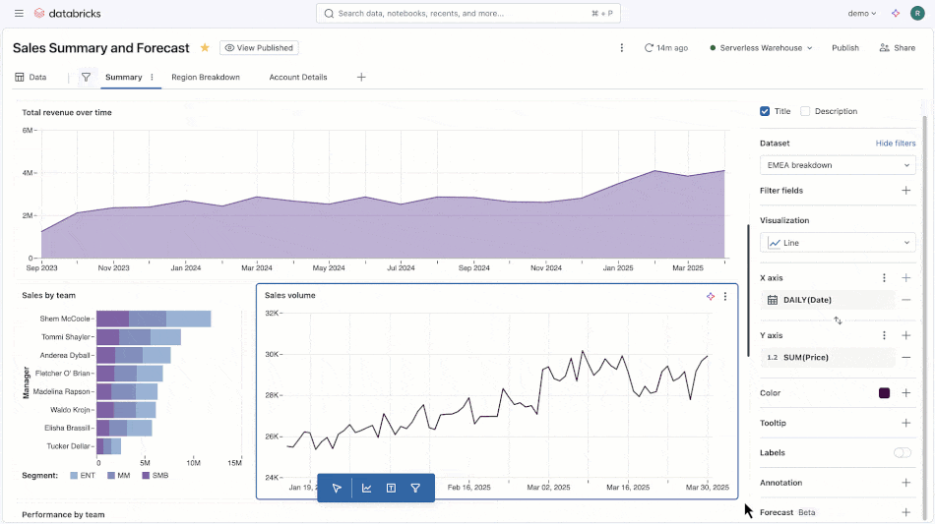Open the Account Details tab

tap(297, 77)
